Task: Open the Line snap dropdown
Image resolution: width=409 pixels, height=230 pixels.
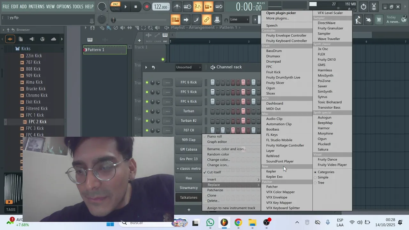Action: (x=239, y=19)
